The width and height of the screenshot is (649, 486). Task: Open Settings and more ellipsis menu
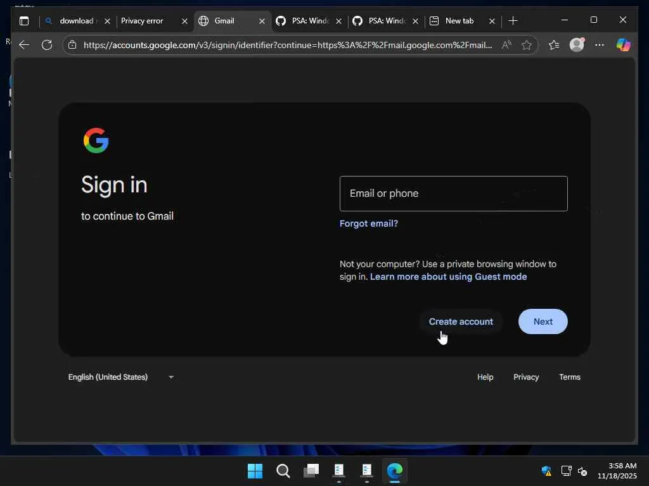pos(600,45)
